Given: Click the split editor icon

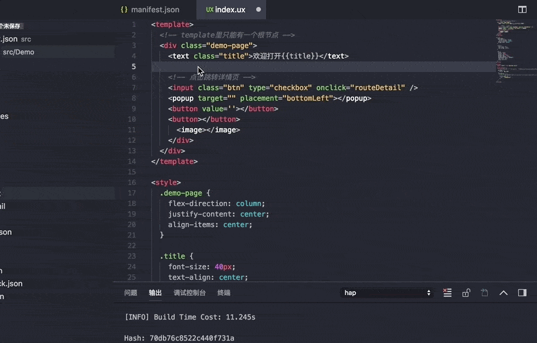Looking at the screenshot, I should click(x=522, y=9).
